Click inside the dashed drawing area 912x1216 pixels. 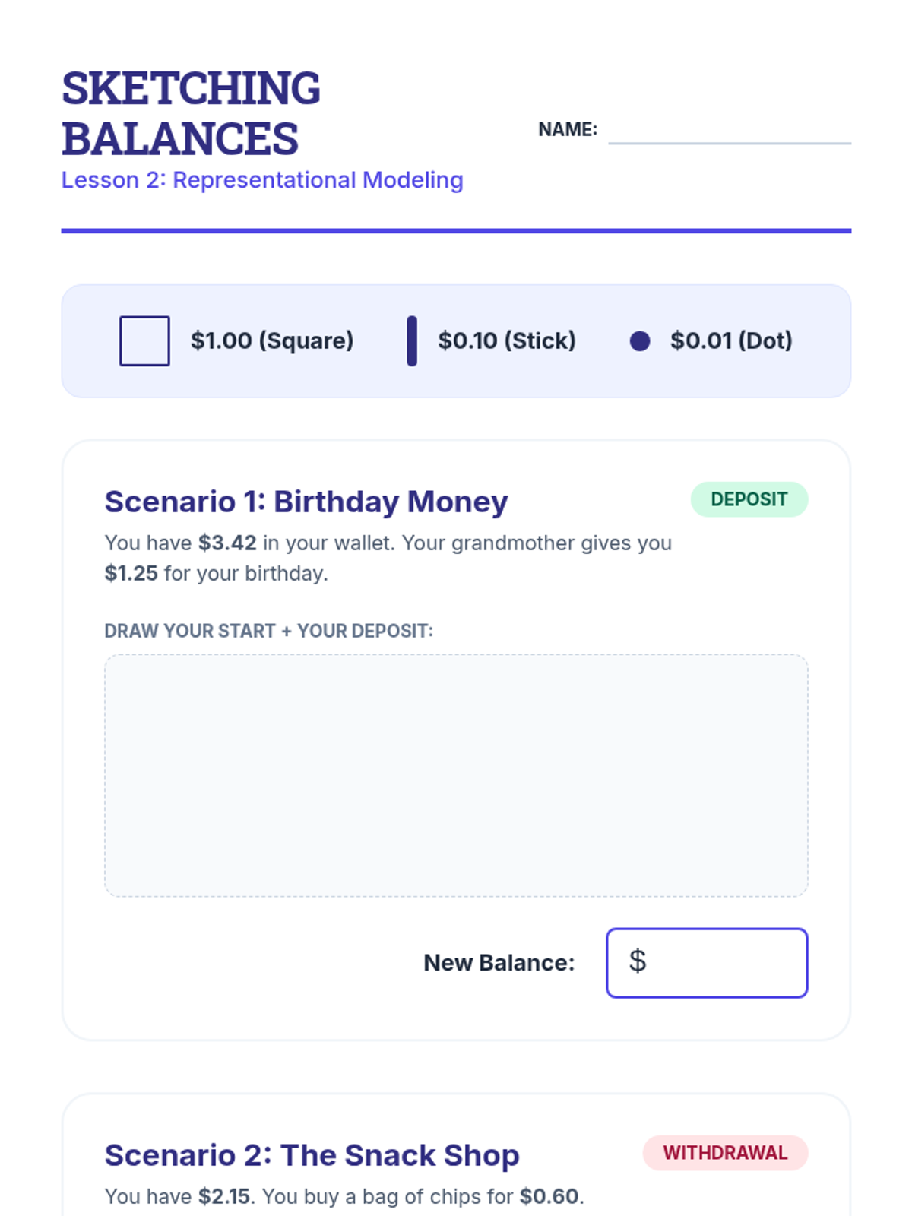coord(456,776)
